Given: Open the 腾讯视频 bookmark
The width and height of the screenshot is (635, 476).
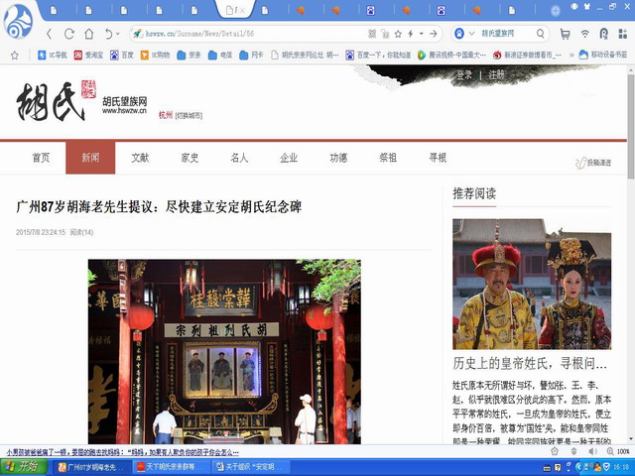Looking at the screenshot, I should 451,56.
